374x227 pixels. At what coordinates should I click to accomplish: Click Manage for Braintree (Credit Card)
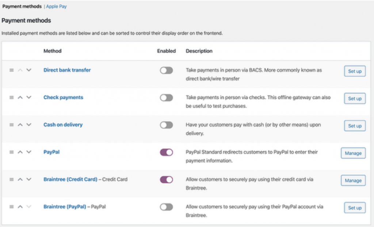353,181
